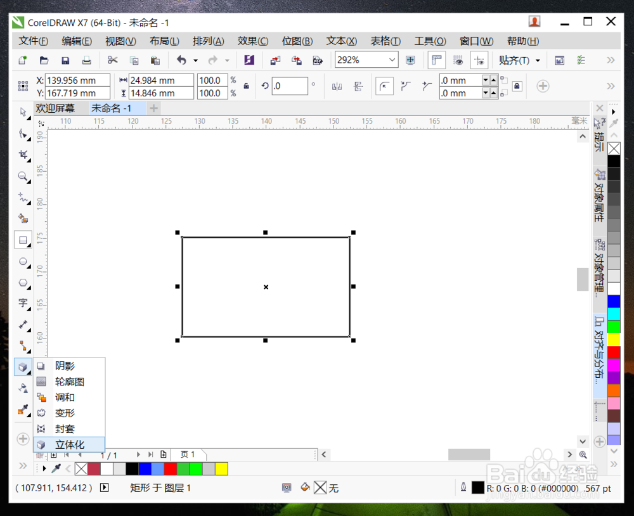Viewport: 634px width, 516px height.
Task: Select the Shape tool
Action: tap(23, 134)
